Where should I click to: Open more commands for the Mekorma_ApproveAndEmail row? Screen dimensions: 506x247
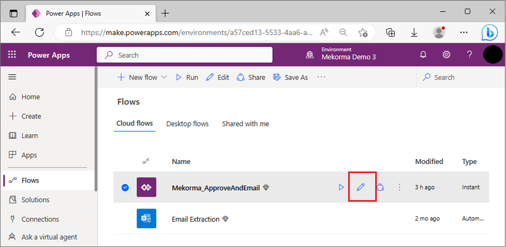pyautogui.click(x=399, y=187)
